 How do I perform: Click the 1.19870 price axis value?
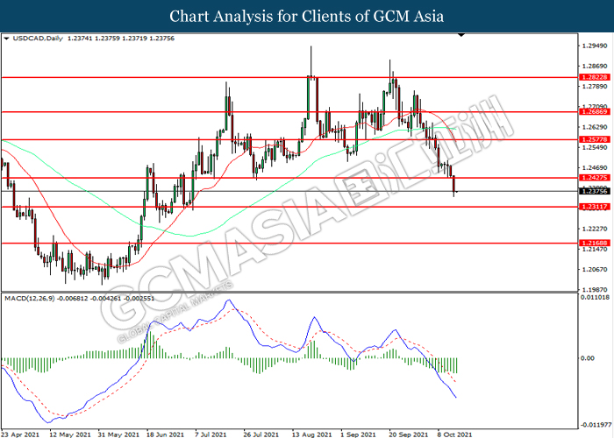tap(595, 290)
